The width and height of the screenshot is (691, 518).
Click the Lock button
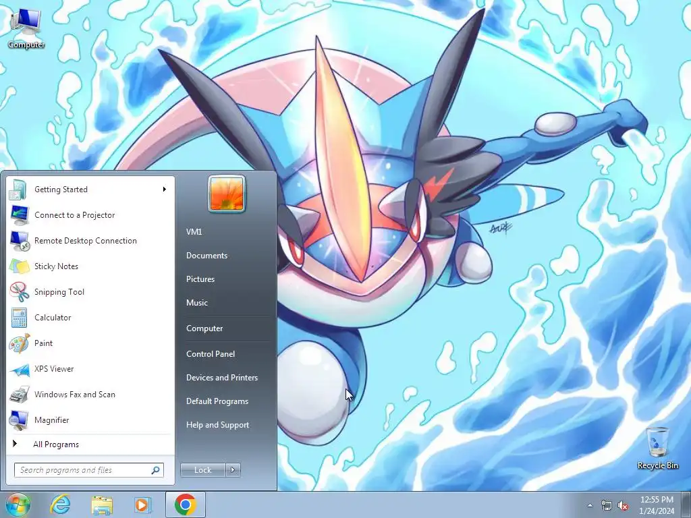[x=202, y=470]
